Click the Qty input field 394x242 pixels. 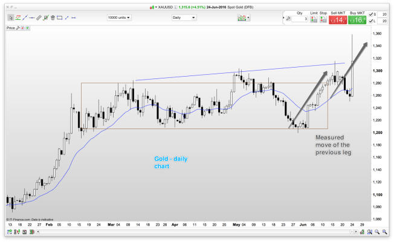[x=299, y=19]
